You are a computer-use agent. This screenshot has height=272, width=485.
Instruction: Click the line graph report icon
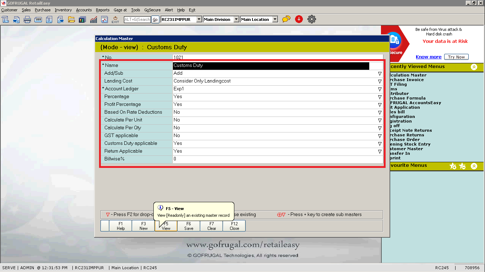pos(104,19)
